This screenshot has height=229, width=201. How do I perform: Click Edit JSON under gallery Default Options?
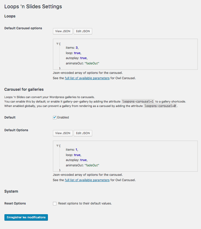(83, 133)
